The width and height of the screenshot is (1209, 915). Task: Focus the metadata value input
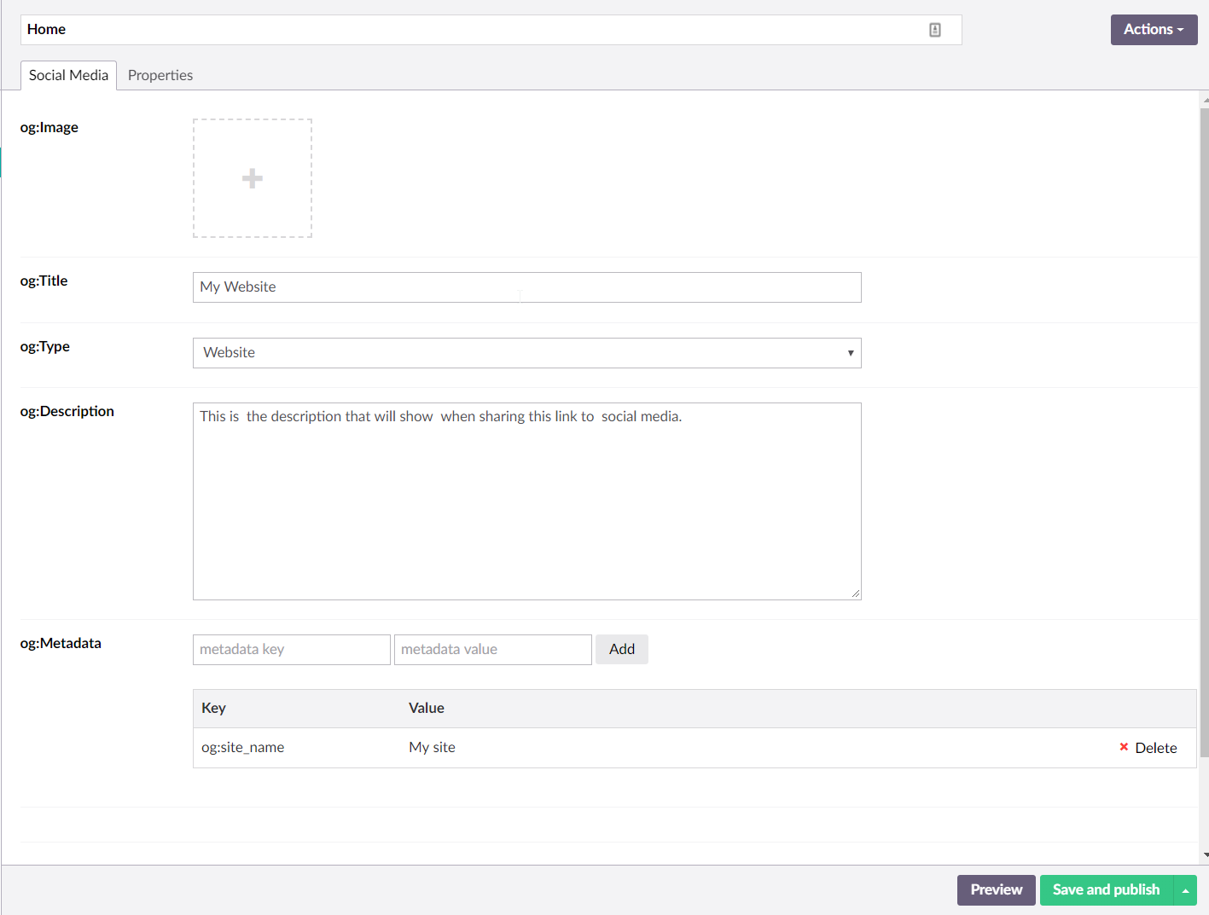click(493, 650)
